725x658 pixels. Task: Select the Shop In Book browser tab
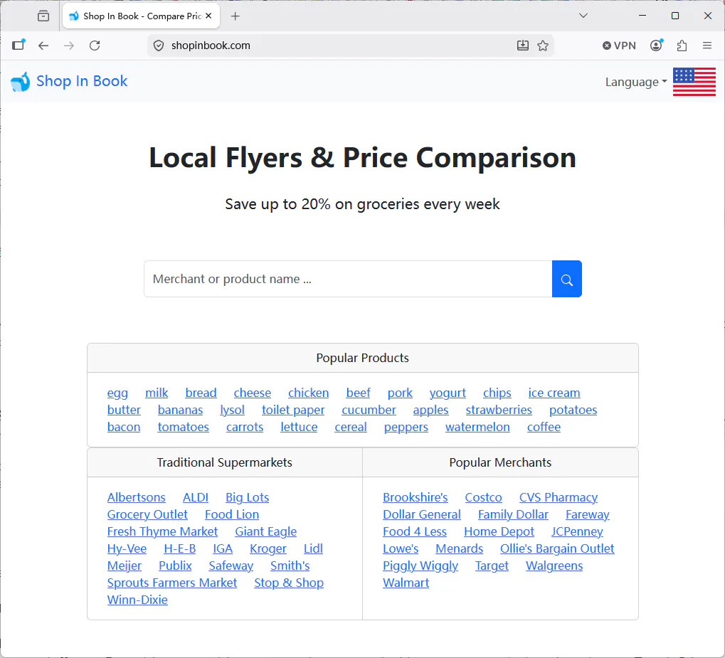[x=141, y=16]
